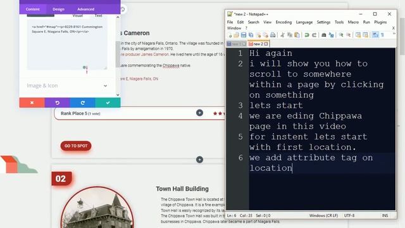405x228 pixels.
Task: Switch editor to Visual mode
Action: tap(77, 16)
